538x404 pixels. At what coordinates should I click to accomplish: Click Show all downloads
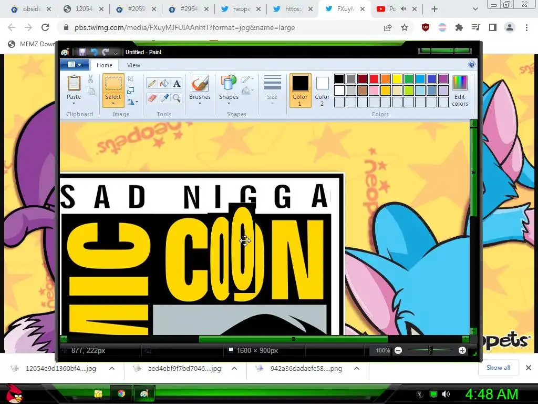point(498,368)
